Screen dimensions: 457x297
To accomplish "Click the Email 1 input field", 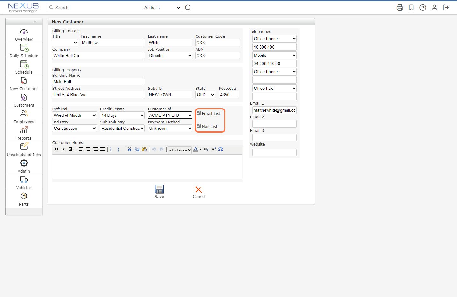I will pyautogui.click(x=274, y=110).
